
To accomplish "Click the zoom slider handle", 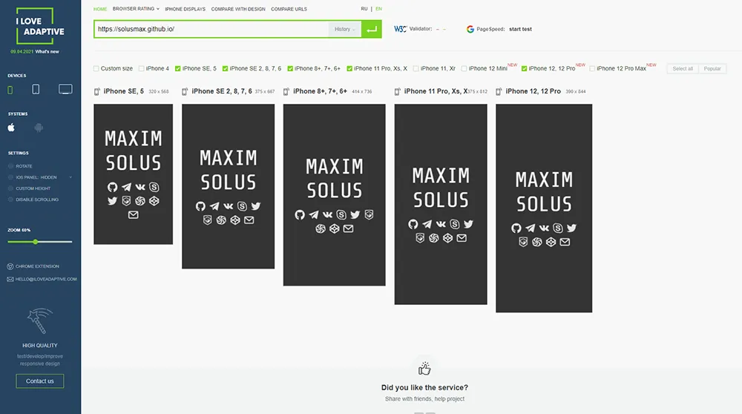I will point(36,242).
